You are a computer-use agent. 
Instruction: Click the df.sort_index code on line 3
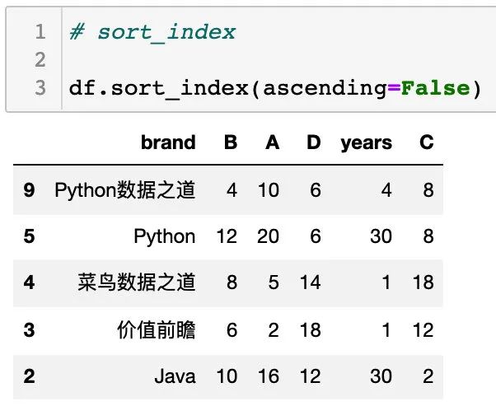275,89
